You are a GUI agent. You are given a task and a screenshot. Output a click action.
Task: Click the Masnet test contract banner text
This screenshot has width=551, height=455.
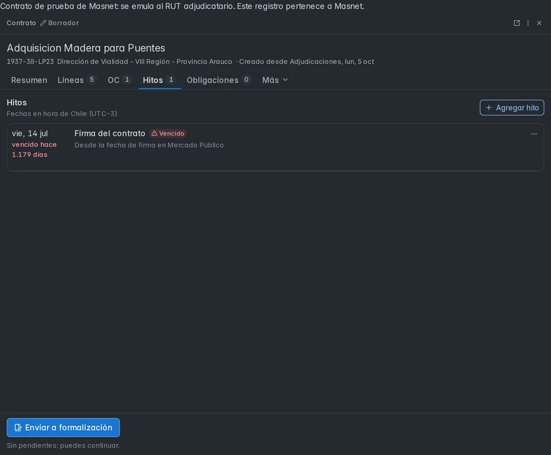pos(182,6)
